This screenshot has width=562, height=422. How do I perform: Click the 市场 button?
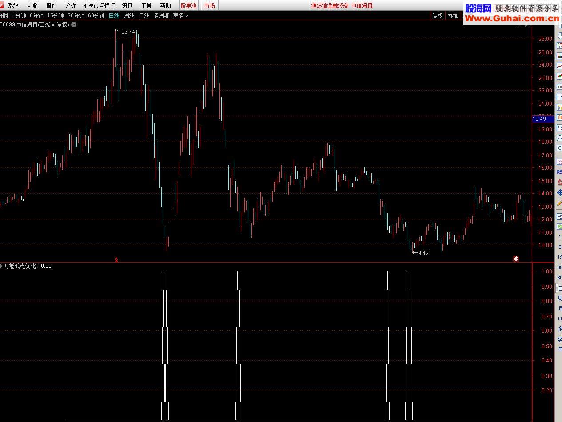[209, 5]
